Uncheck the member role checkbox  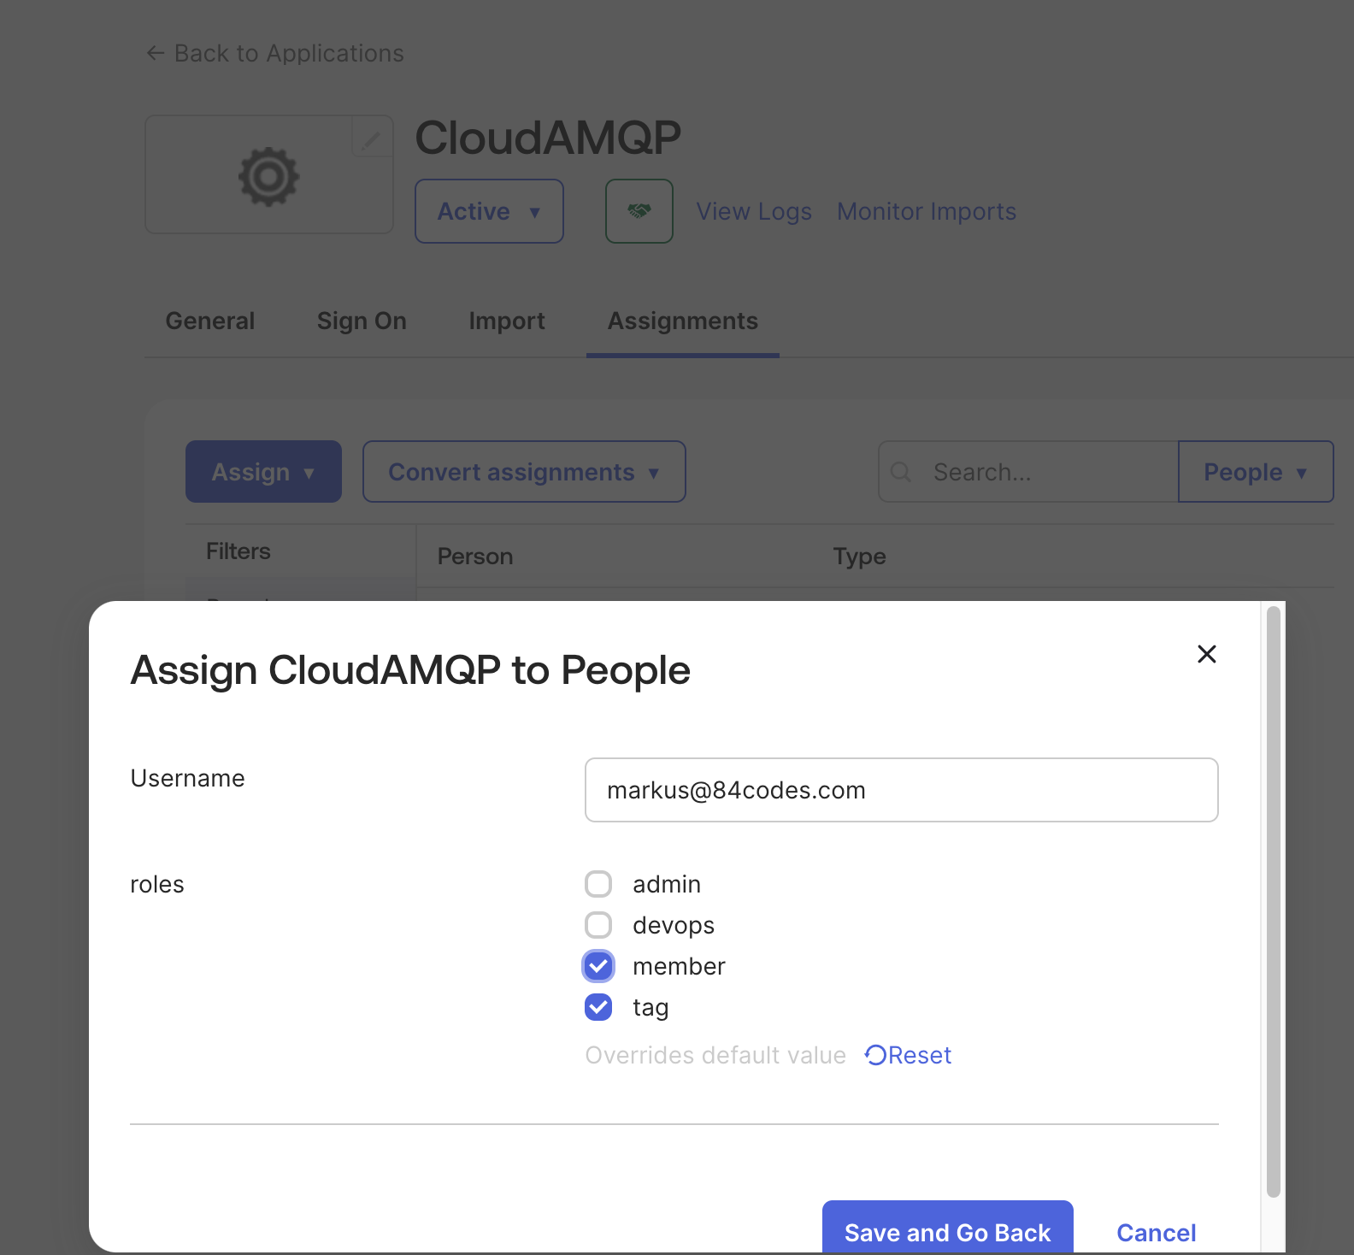click(598, 966)
